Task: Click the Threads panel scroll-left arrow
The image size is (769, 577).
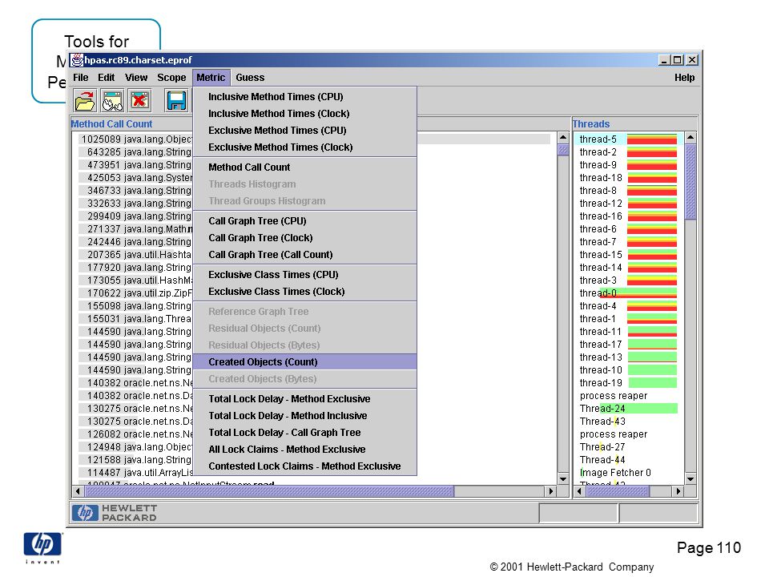Action: tap(580, 490)
